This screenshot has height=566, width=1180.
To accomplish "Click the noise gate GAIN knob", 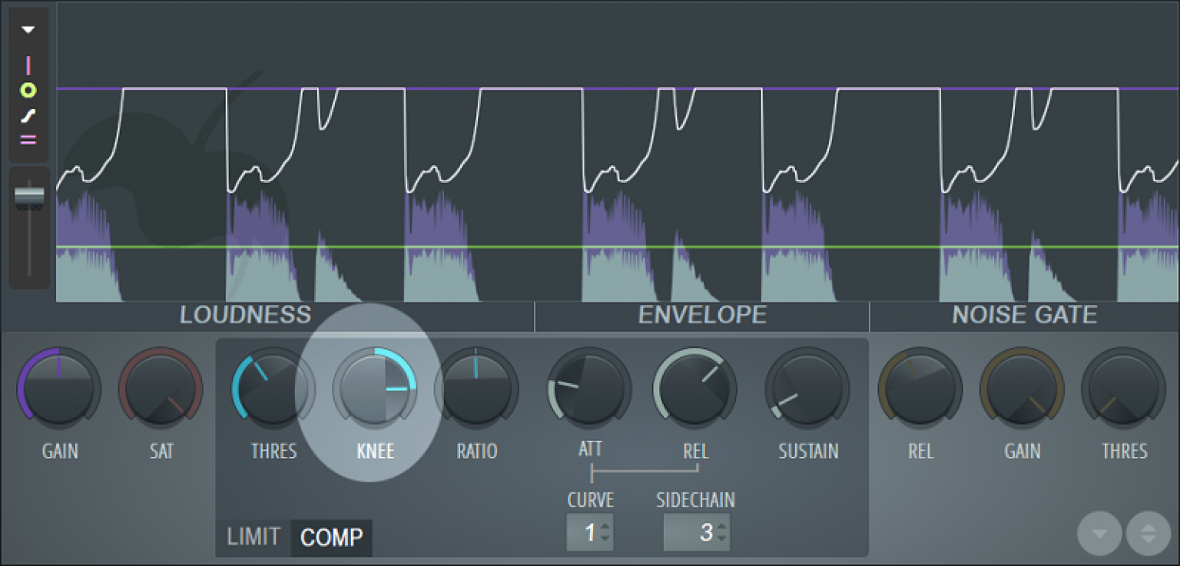I will pos(1022,388).
